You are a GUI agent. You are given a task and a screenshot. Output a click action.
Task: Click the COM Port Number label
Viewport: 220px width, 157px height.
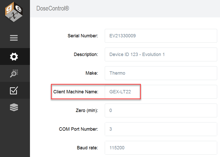click(x=78, y=129)
